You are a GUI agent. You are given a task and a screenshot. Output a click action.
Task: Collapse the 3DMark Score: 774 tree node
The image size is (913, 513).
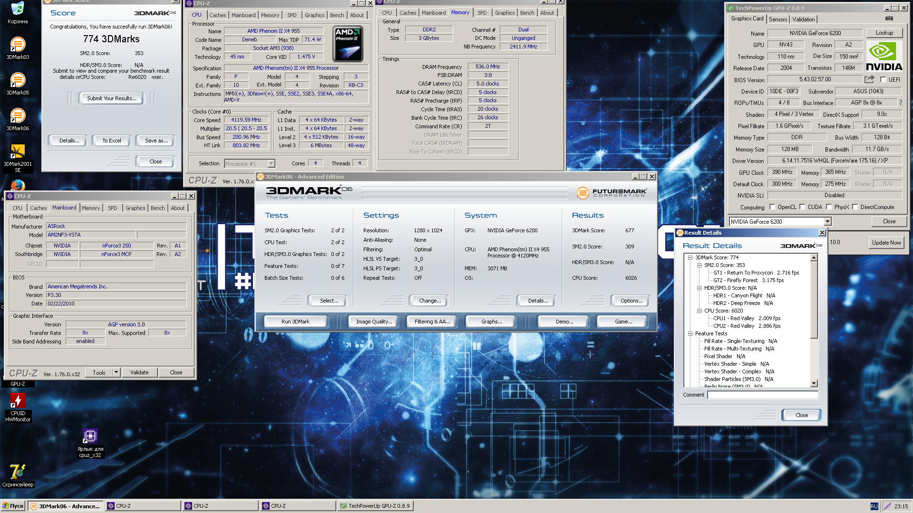tap(690, 257)
